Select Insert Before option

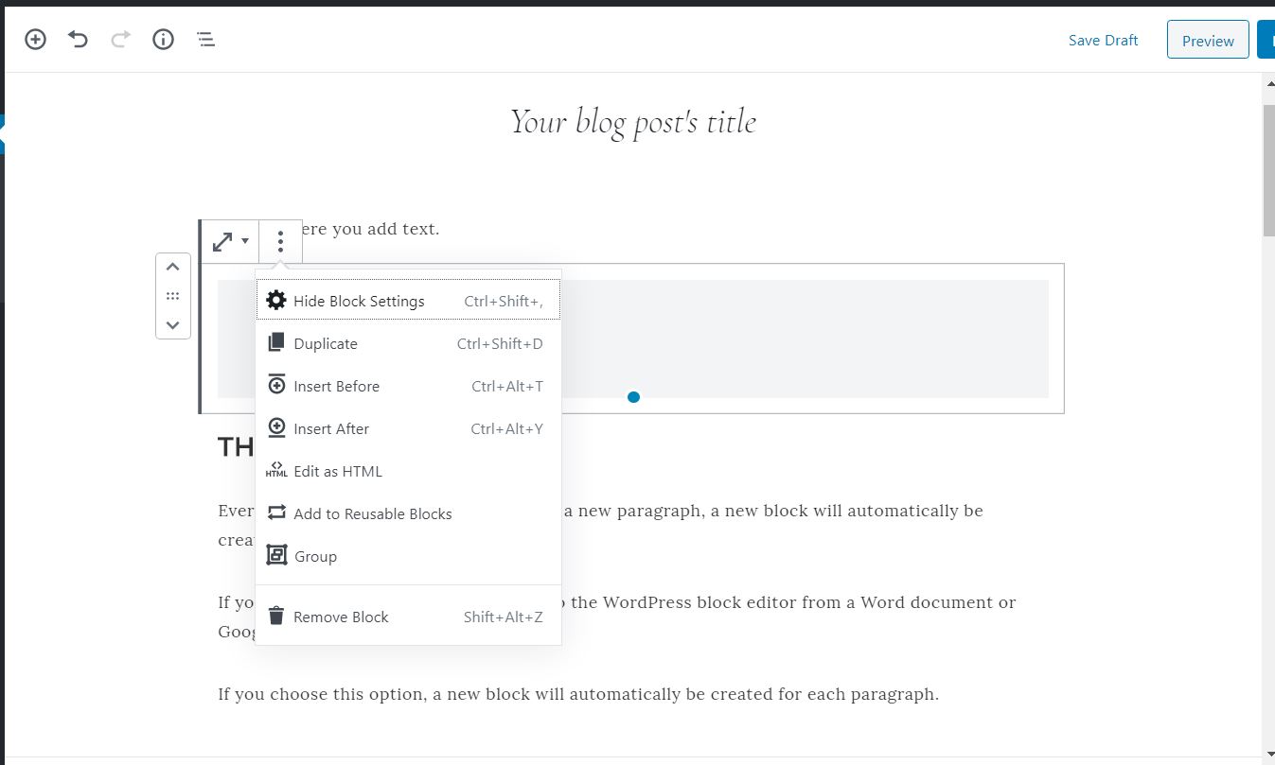[408, 386]
